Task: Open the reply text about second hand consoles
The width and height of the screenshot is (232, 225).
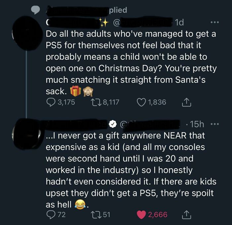Action: (x=131, y=169)
